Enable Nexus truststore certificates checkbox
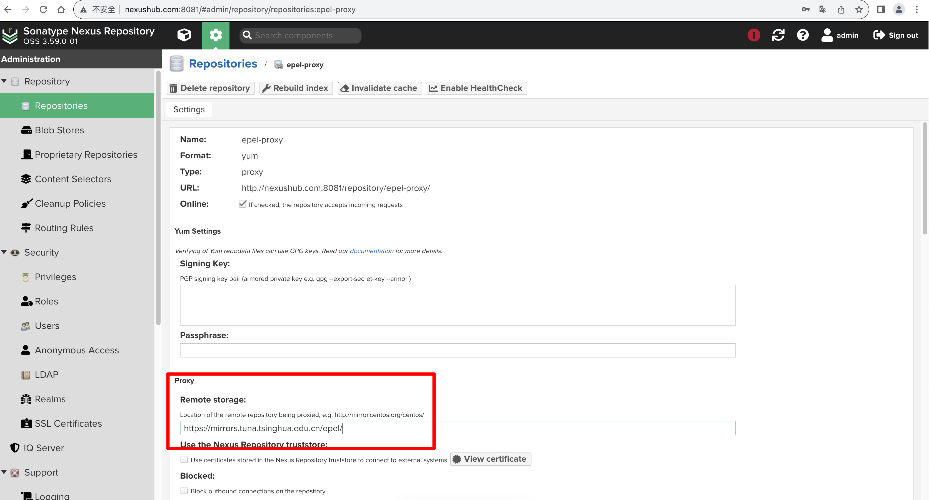Viewport: 929px width, 500px height. (184, 460)
